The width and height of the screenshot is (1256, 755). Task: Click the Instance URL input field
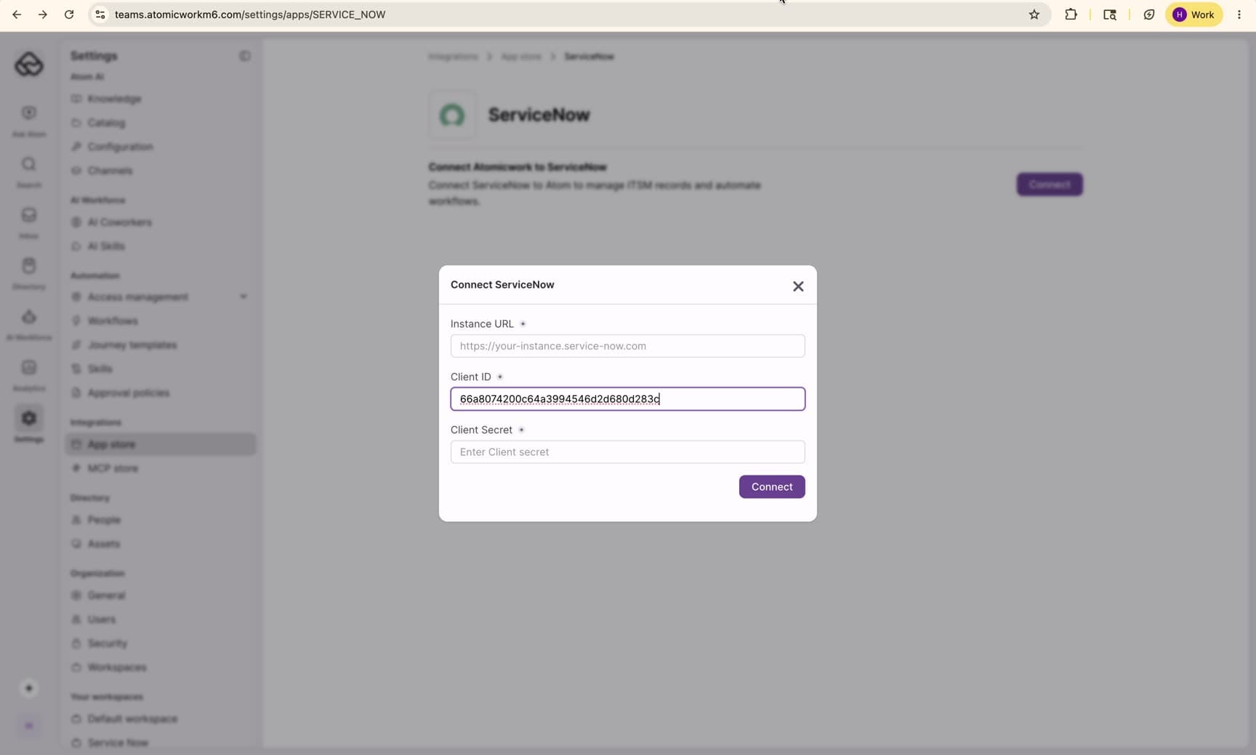click(627, 346)
